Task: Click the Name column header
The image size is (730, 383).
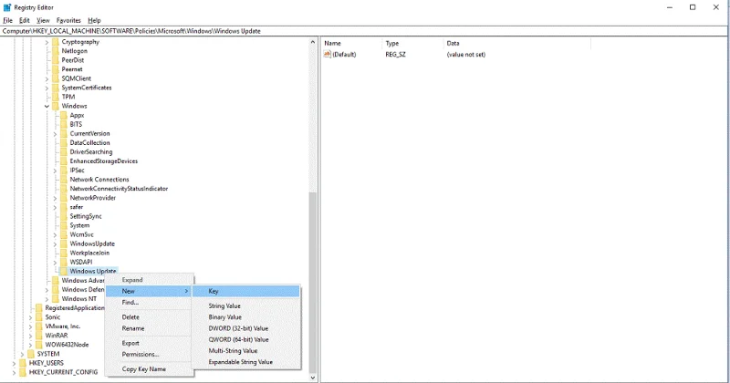Action: 352,43
